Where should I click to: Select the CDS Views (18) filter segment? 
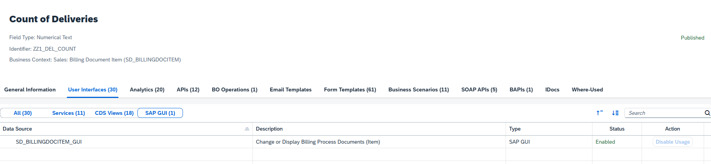pos(114,113)
